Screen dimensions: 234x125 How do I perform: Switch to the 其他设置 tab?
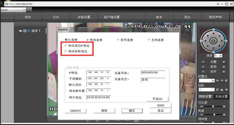click(221, 97)
